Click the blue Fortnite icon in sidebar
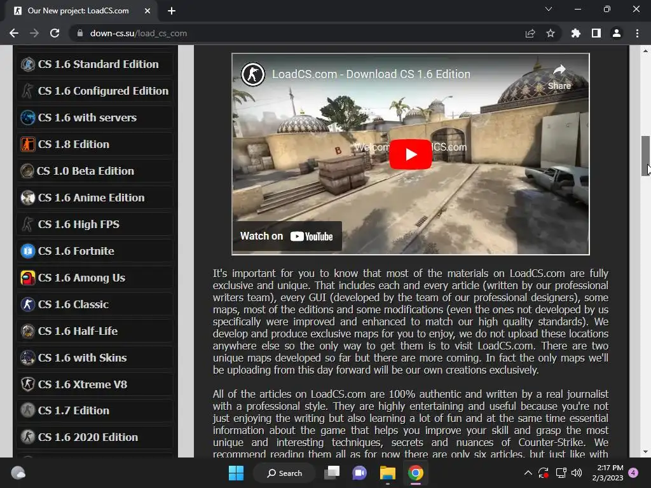The height and width of the screenshot is (488, 651). (x=28, y=251)
